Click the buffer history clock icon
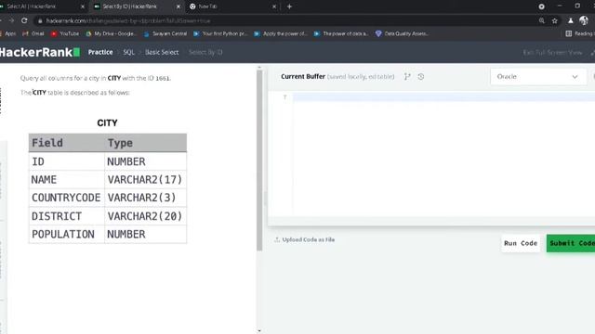595x334 pixels. (421, 76)
